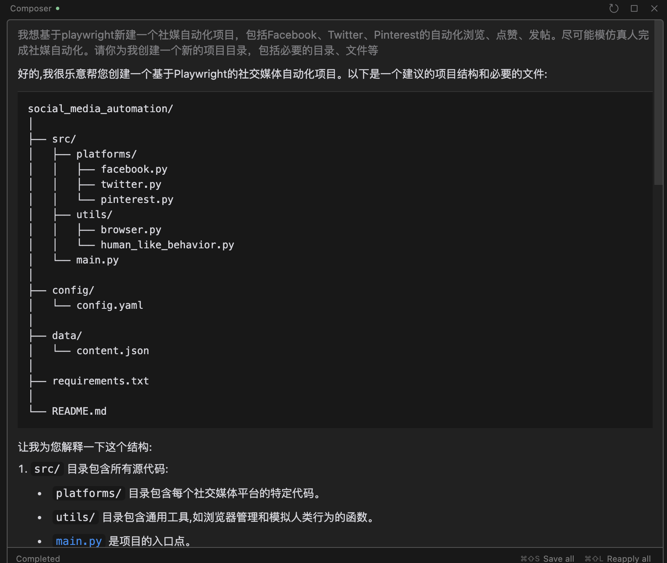Viewport: 667px width, 563px height.
Task: Click the Composer title label
Action: pyautogui.click(x=31, y=8)
